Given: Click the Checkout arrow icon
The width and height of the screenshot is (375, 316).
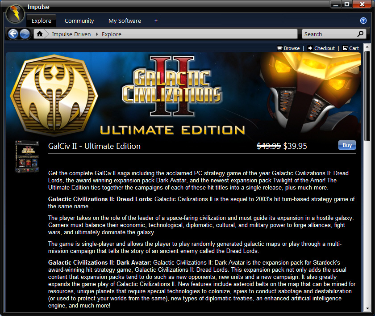Looking at the screenshot, I should tap(310, 48).
